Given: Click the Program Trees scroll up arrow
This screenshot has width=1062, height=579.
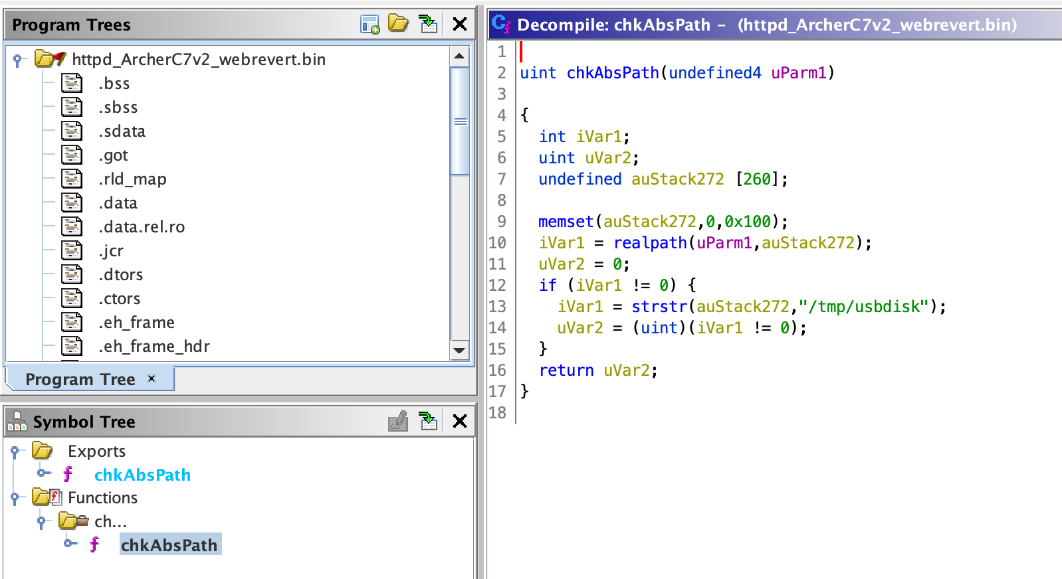Looking at the screenshot, I should tap(459, 56).
